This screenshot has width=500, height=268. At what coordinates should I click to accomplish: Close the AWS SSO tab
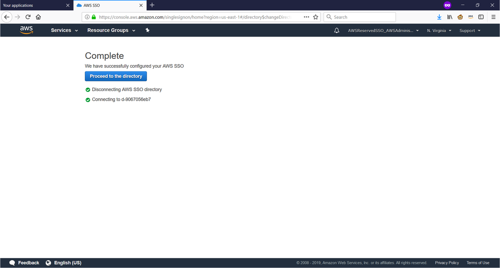coord(141,5)
